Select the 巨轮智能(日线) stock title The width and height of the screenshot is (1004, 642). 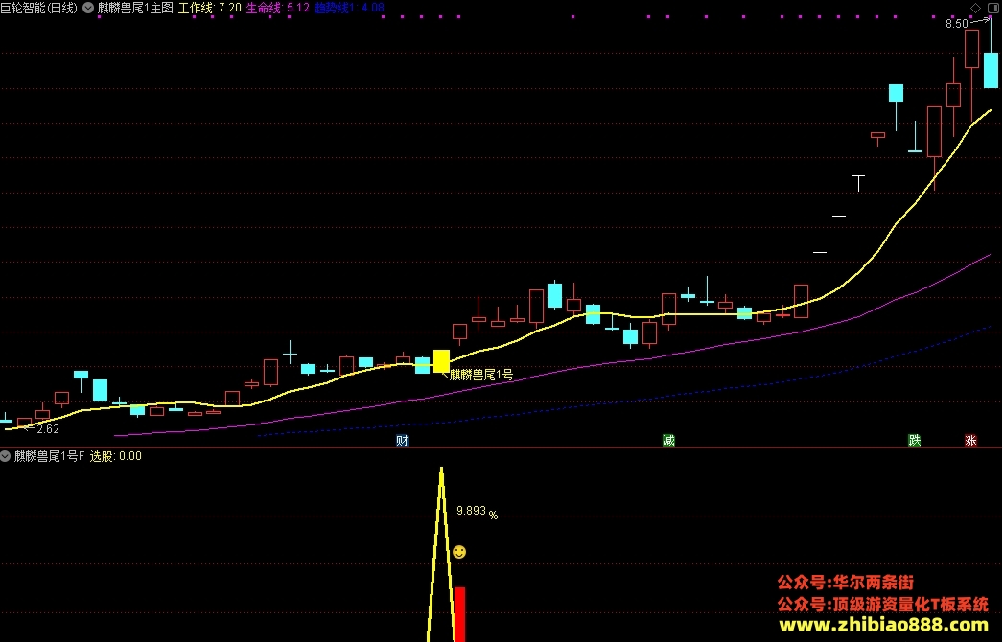38,8
